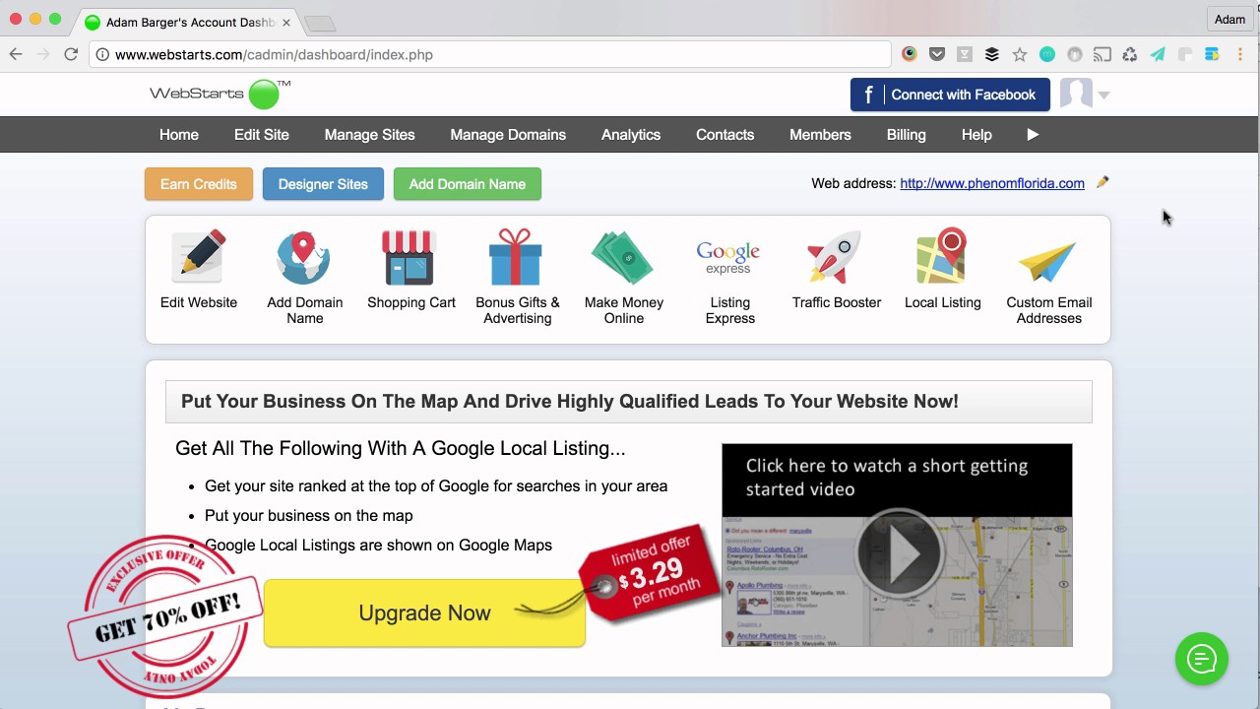Image resolution: width=1260 pixels, height=709 pixels.
Task: Open a new browser tab
Action: point(319,23)
